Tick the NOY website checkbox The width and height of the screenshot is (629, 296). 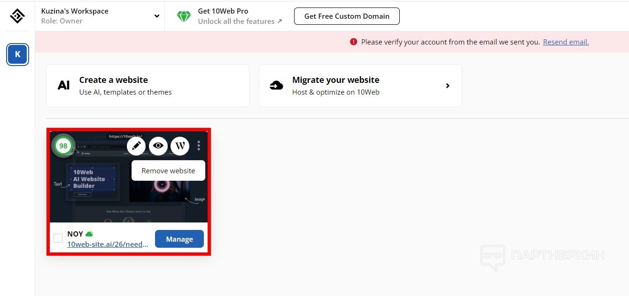(x=58, y=238)
